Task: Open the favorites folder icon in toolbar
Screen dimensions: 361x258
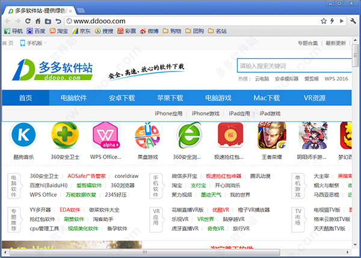Action: (48, 21)
